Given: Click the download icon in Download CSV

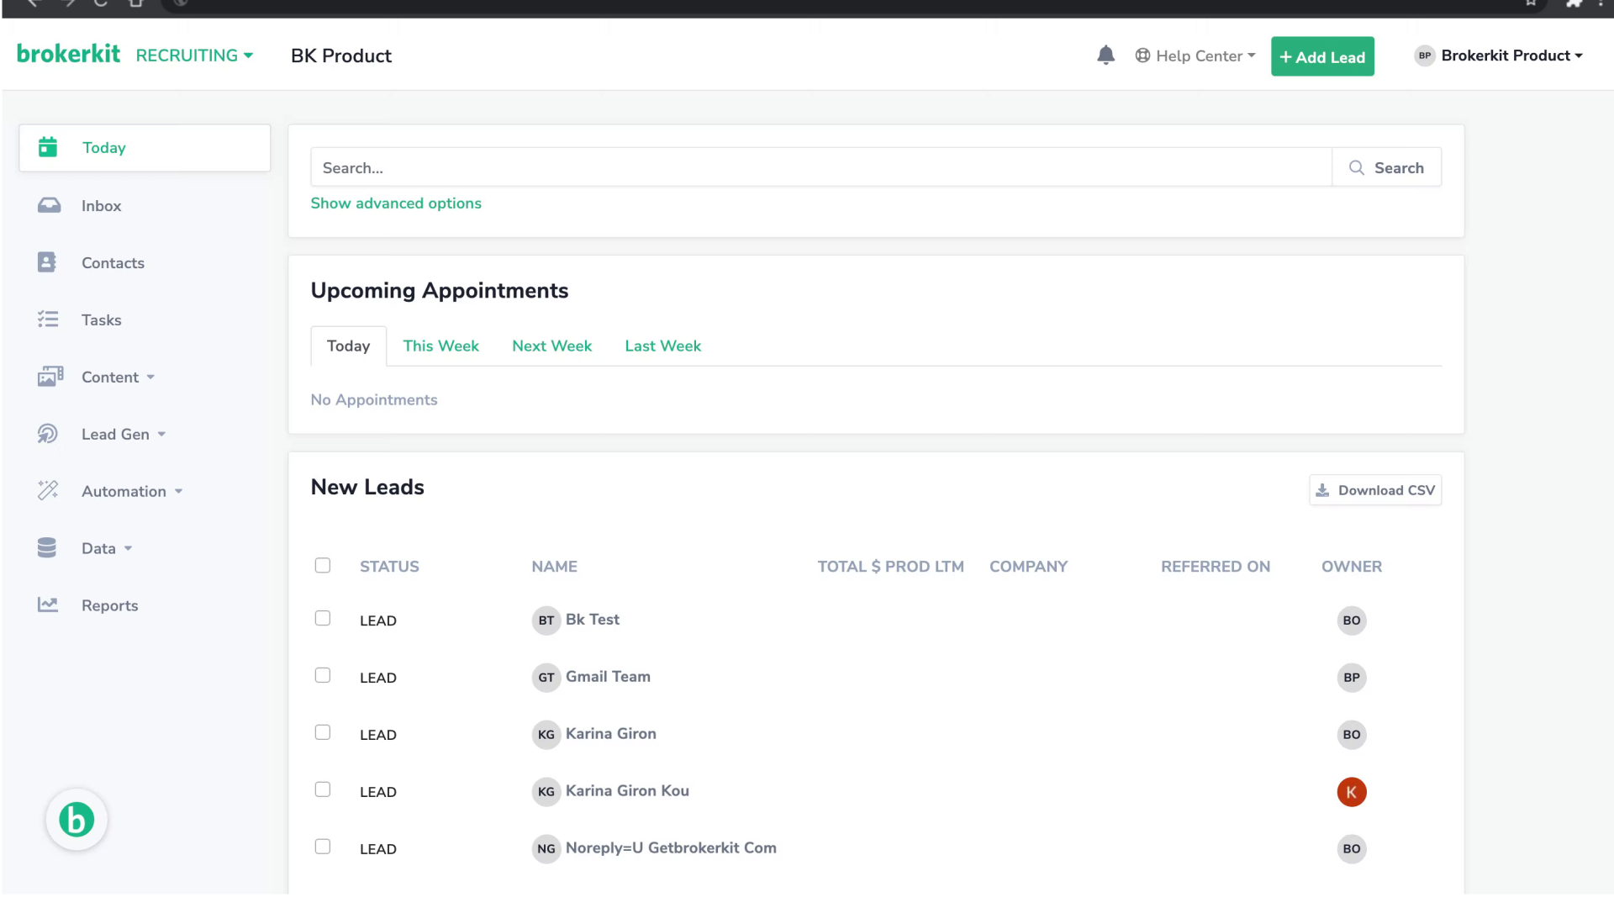Looking at the screenshot, I should tap(1322, 490).
